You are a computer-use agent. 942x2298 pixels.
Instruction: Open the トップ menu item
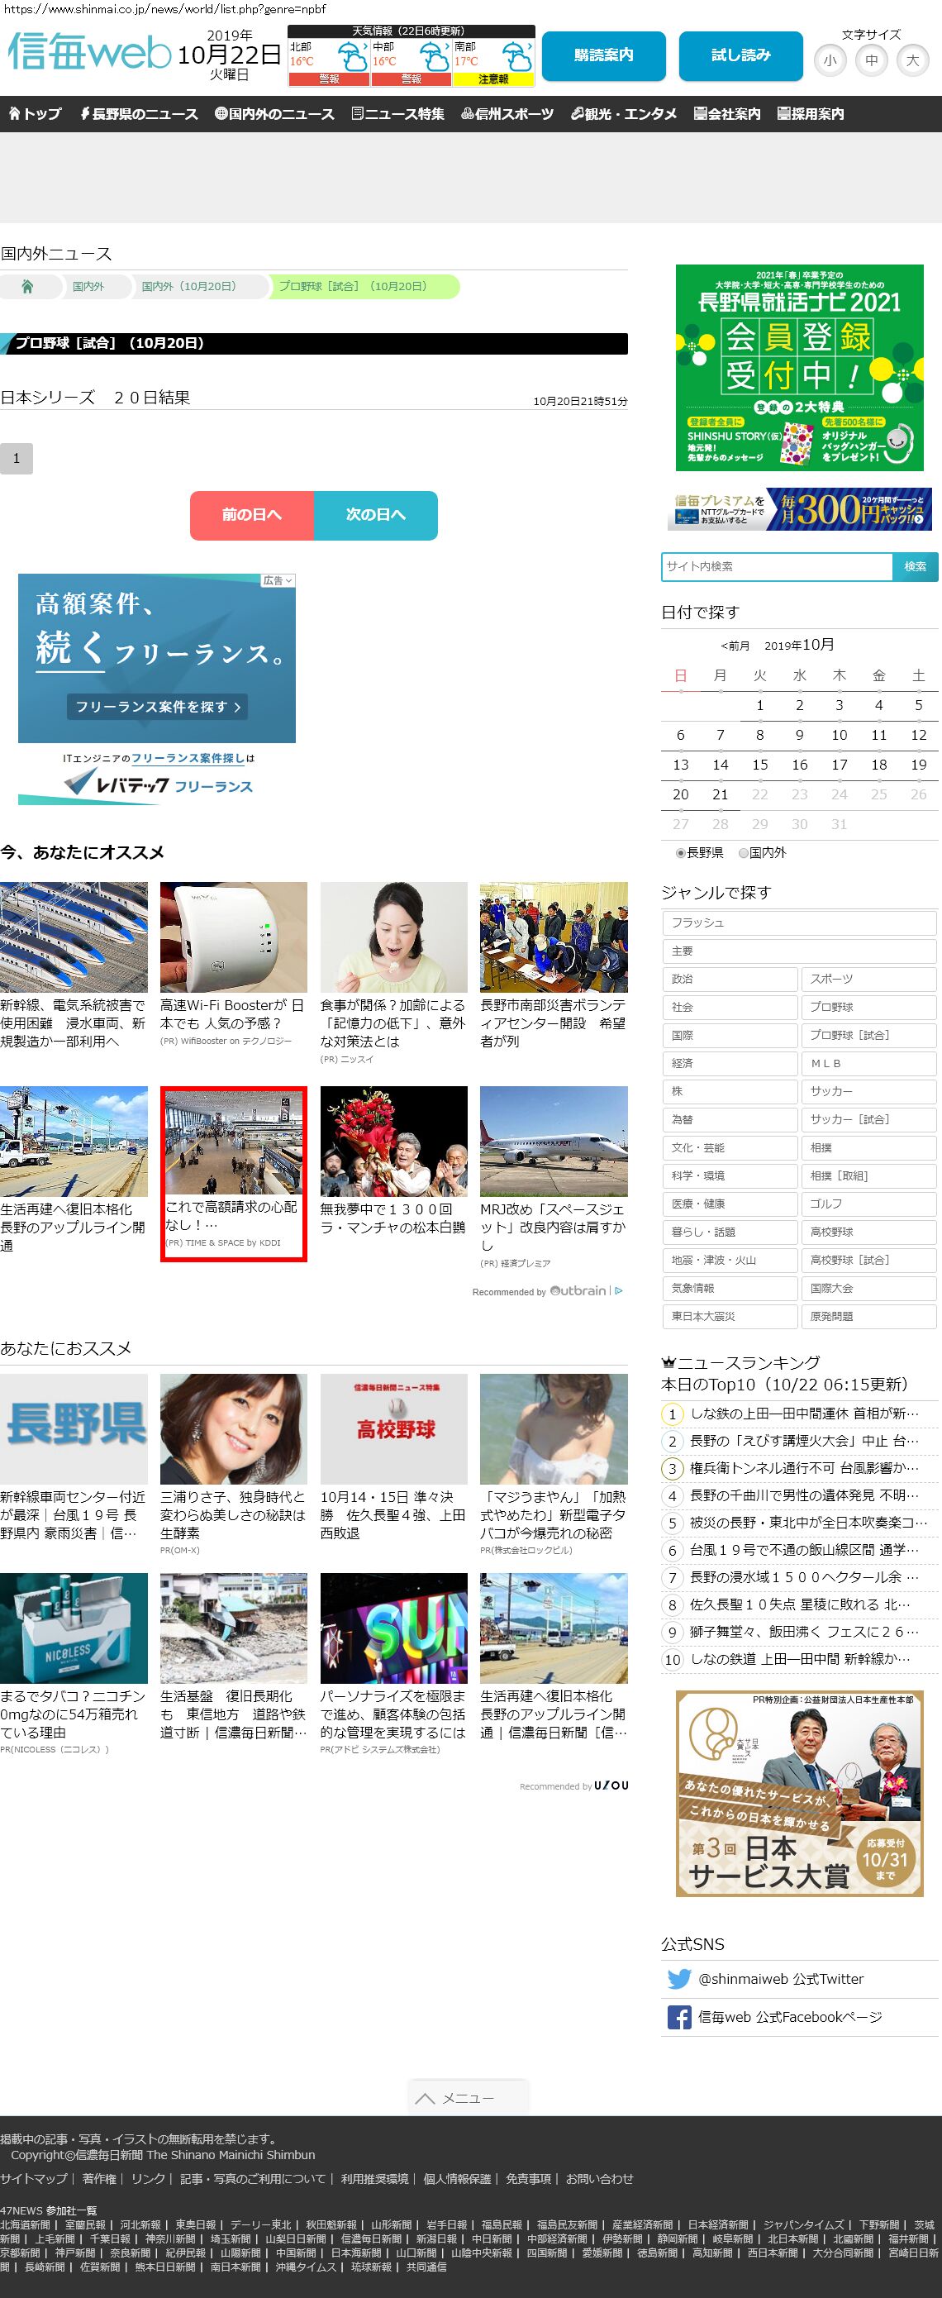[x=35, y=113]
